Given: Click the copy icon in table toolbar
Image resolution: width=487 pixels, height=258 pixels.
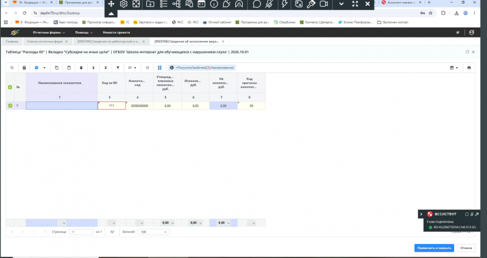Looking at the screenshot, I should point(56,68).
